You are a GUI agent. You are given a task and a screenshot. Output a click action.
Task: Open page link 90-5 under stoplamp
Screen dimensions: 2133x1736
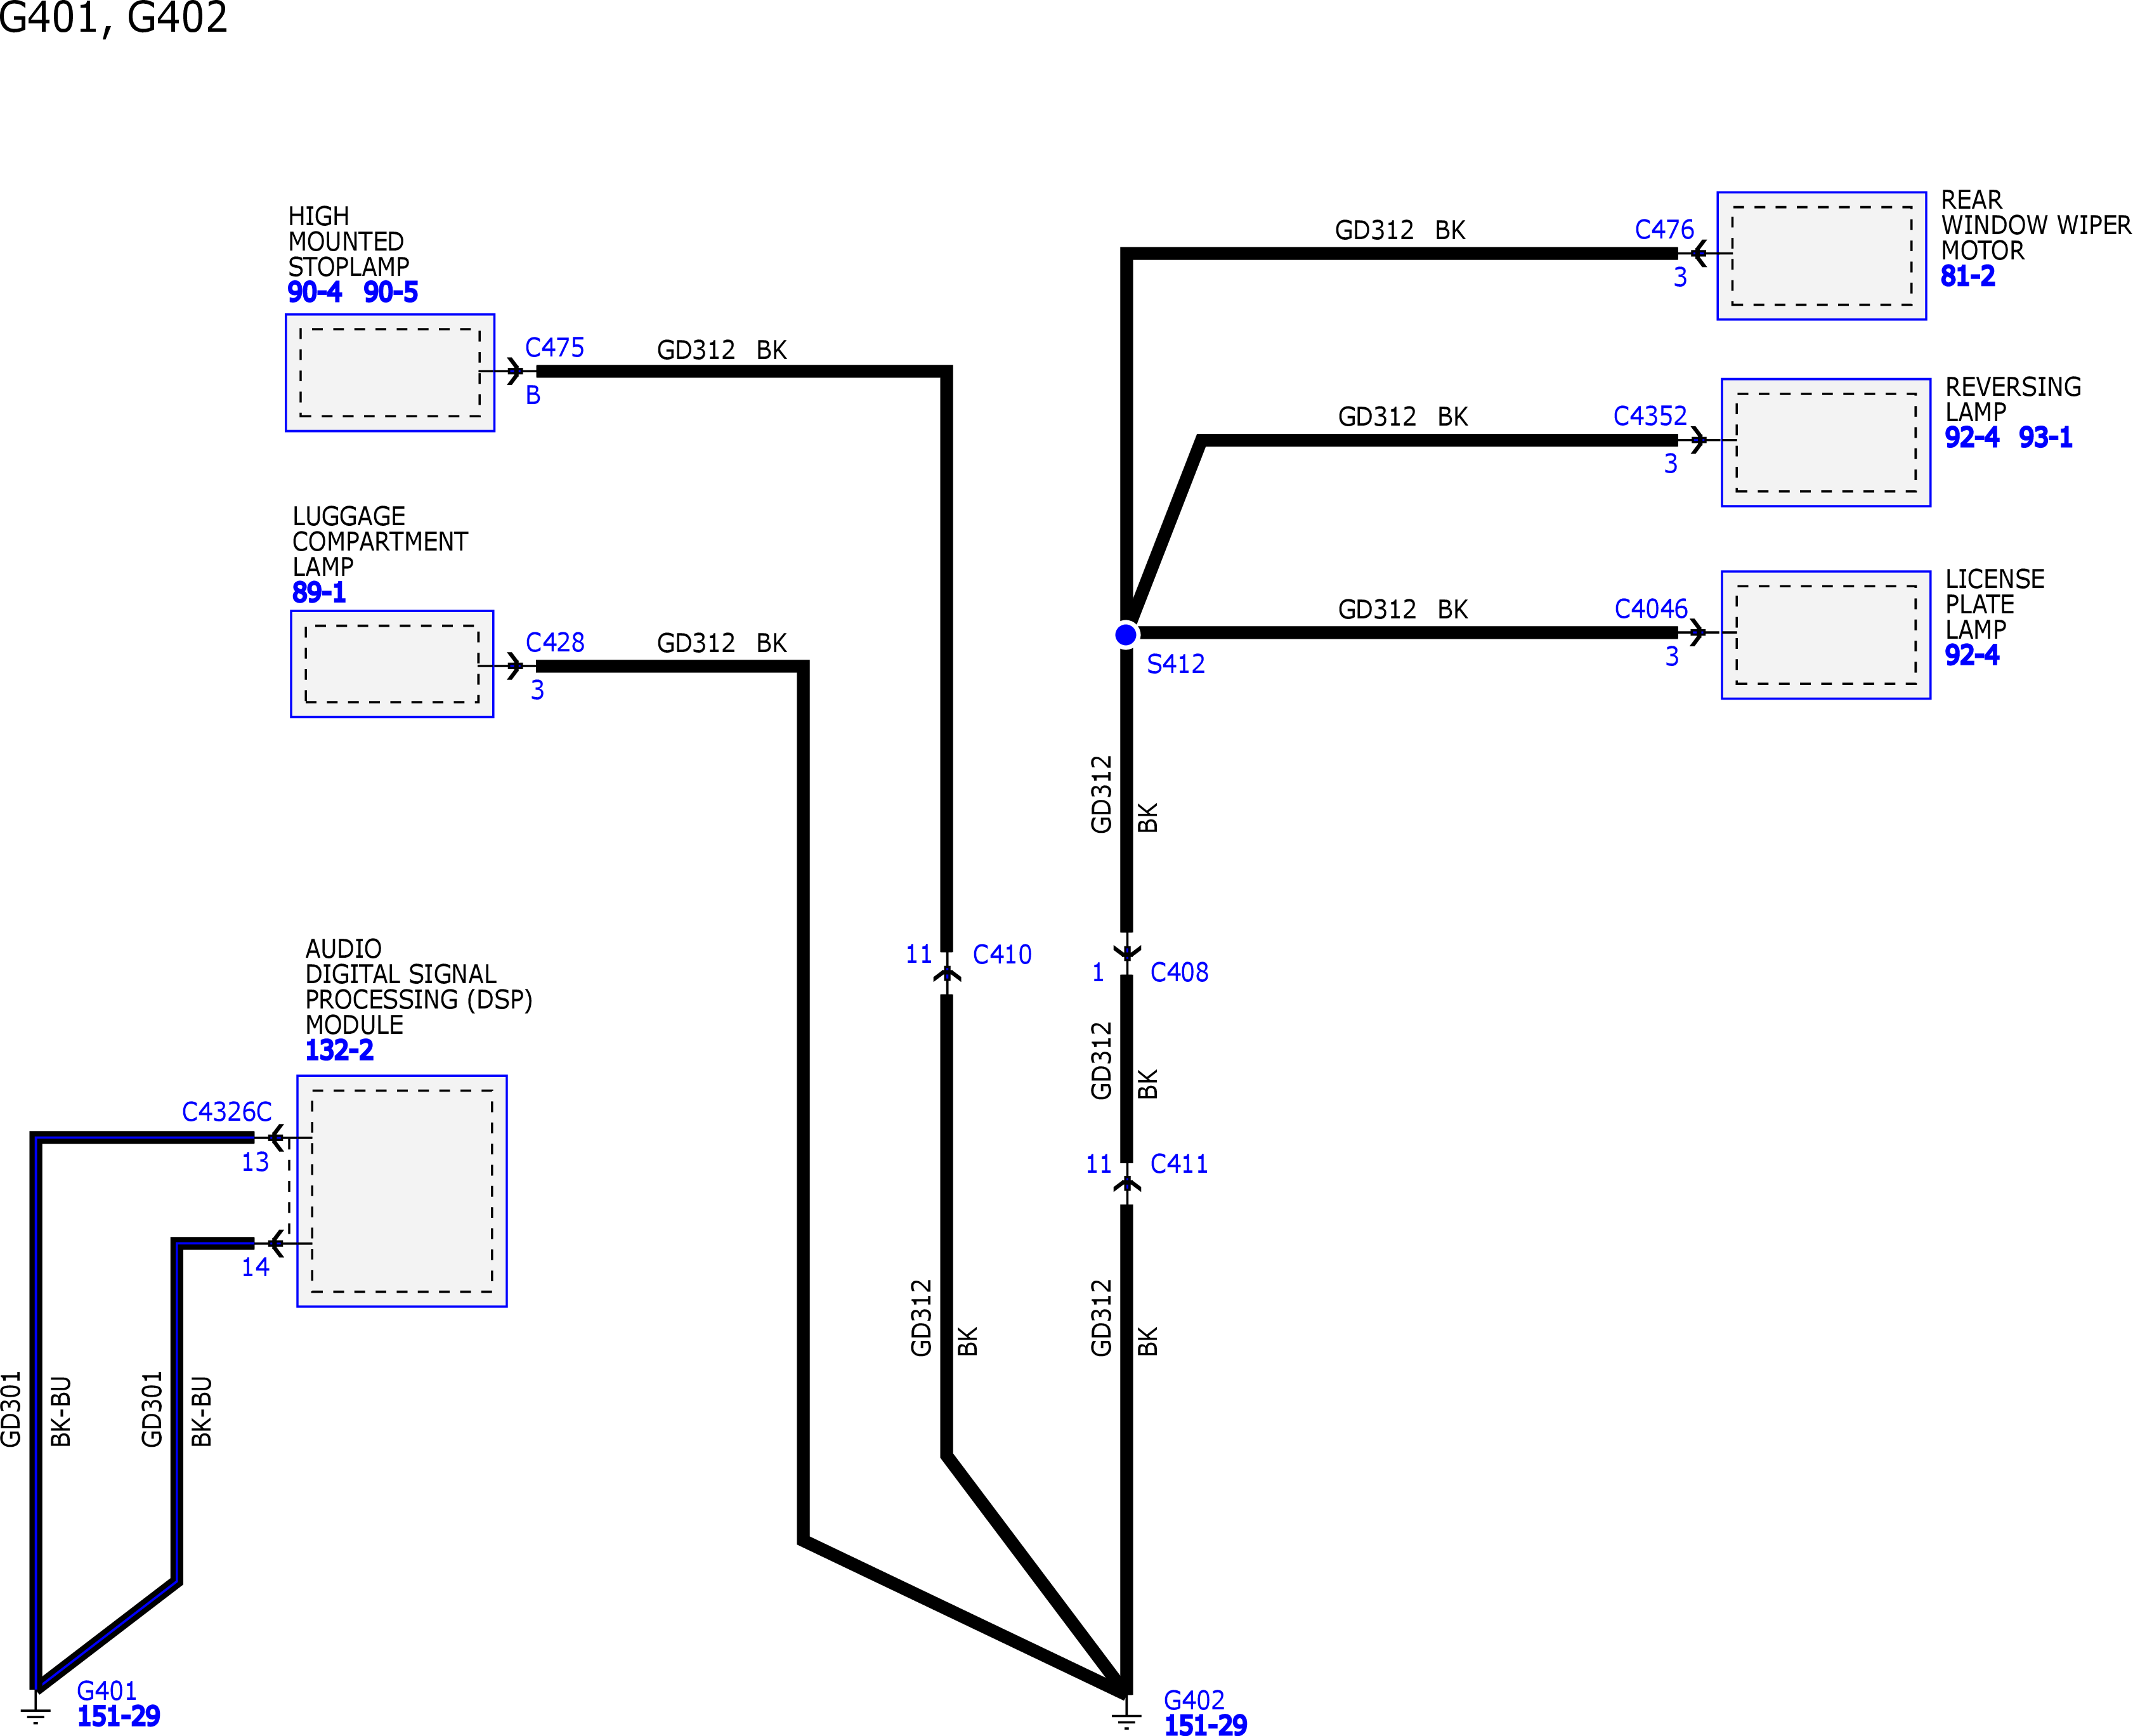tap(390, 292)
